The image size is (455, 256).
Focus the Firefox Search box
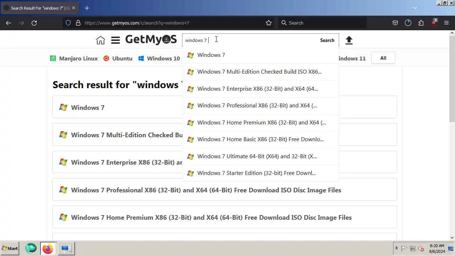coord(322,23)
